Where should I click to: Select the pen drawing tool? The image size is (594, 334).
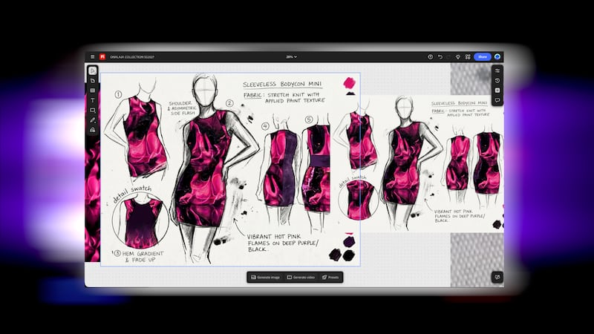tap(92, 120)
